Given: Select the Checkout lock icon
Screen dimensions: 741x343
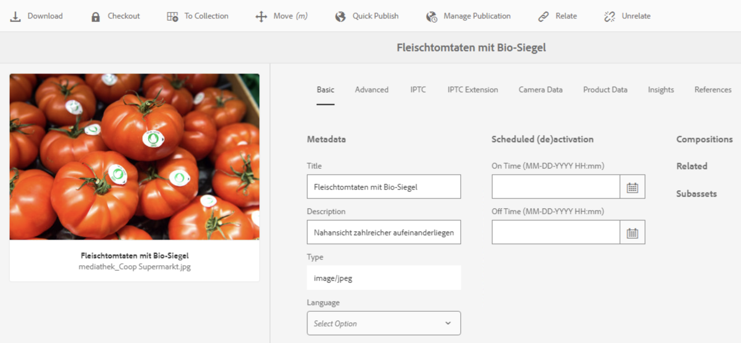Looking at the screenshot, I should pyautogui.click(x=94, y=16).
